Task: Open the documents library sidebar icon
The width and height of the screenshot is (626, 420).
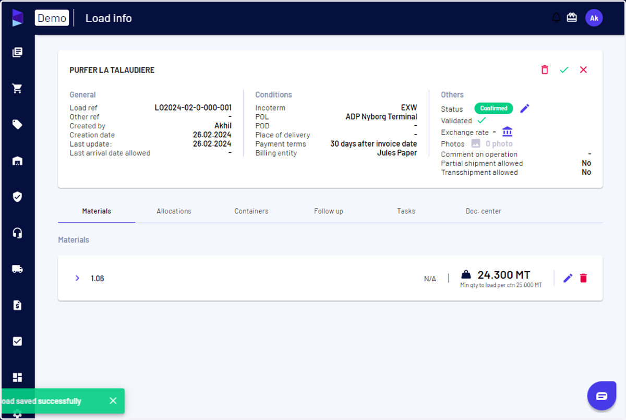Action: coord(17,52)
